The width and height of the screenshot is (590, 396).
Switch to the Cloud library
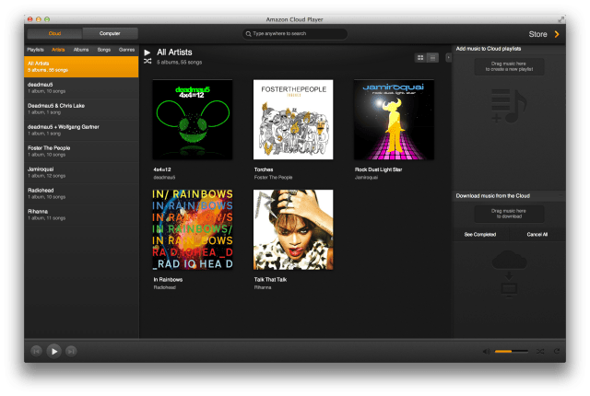pos(54,33)
